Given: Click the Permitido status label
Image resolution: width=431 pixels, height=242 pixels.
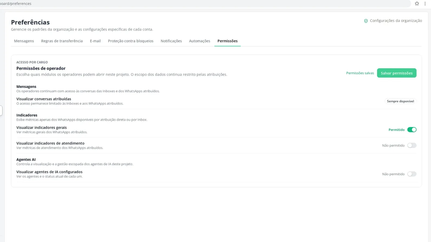Looking at the screenshot, I should [397, 130].
